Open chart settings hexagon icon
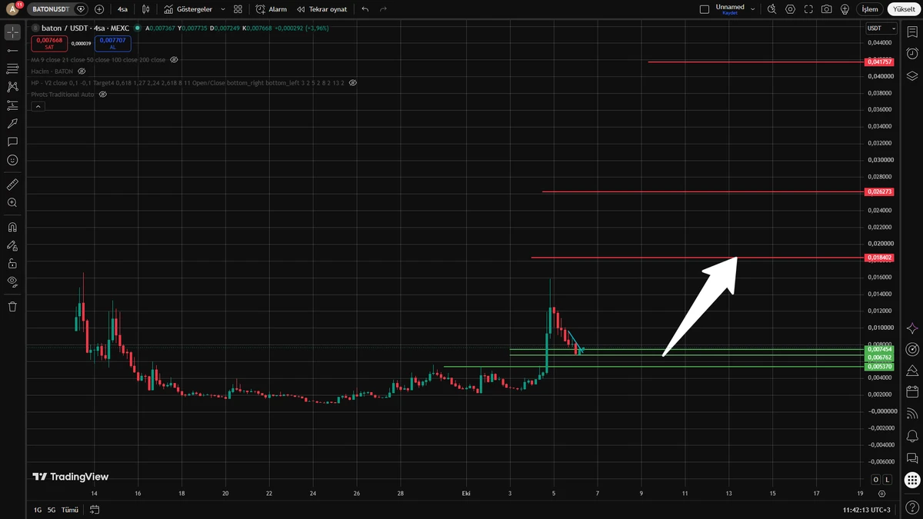923x519 pixels. click(x=791, y=9)
